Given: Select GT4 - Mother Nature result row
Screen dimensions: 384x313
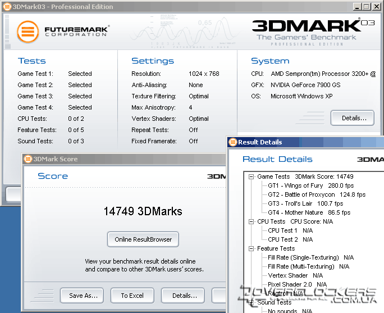Looking at the screenshot, I should (309, 212).
